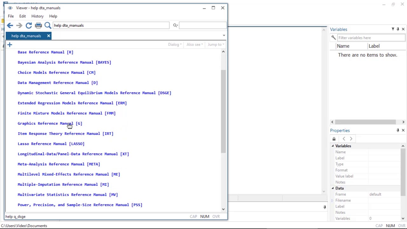Open Bayesian Analysis Reference Manual link
The width and height of the screenshot is (407, 229).
(x=65, y=62)
